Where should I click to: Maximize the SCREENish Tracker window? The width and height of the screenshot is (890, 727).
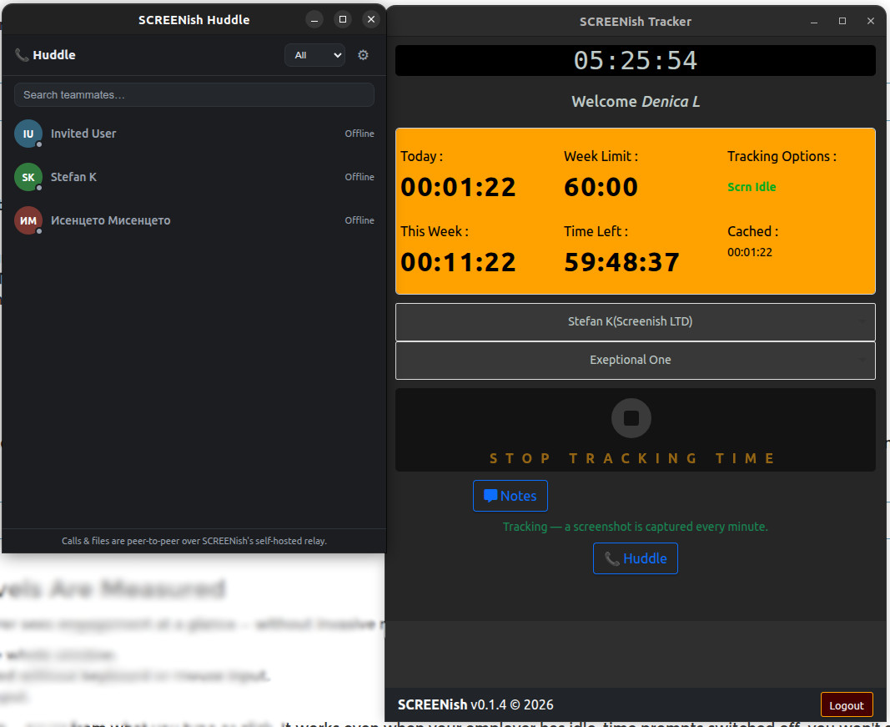tap(842, 21)
